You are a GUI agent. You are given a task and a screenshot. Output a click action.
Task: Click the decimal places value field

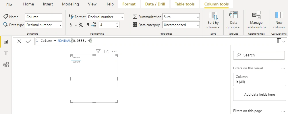pyautogui.click(x=107, y=25)
